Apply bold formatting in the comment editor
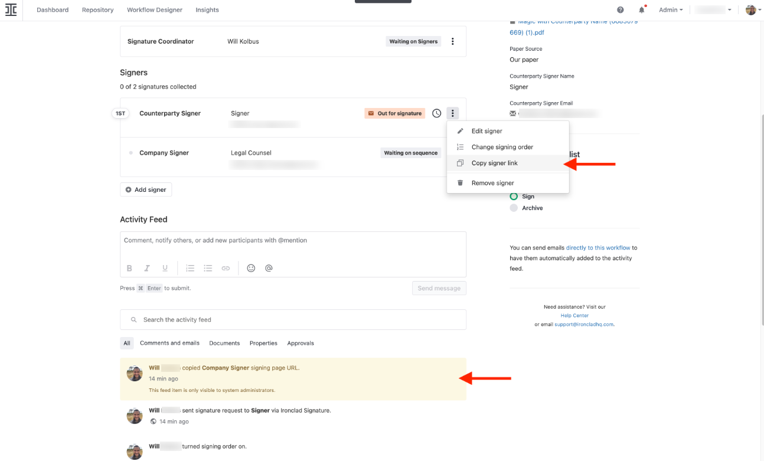The width and height of the screenshot is (764, 461). (x=129, y=268)
